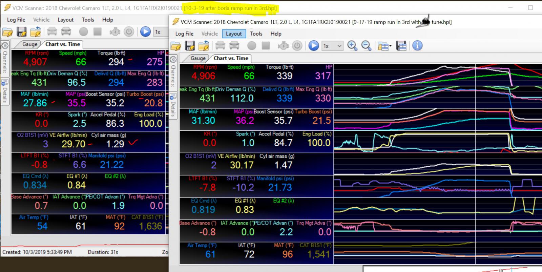Play back the log in the back window

click(x=145, y=32)
